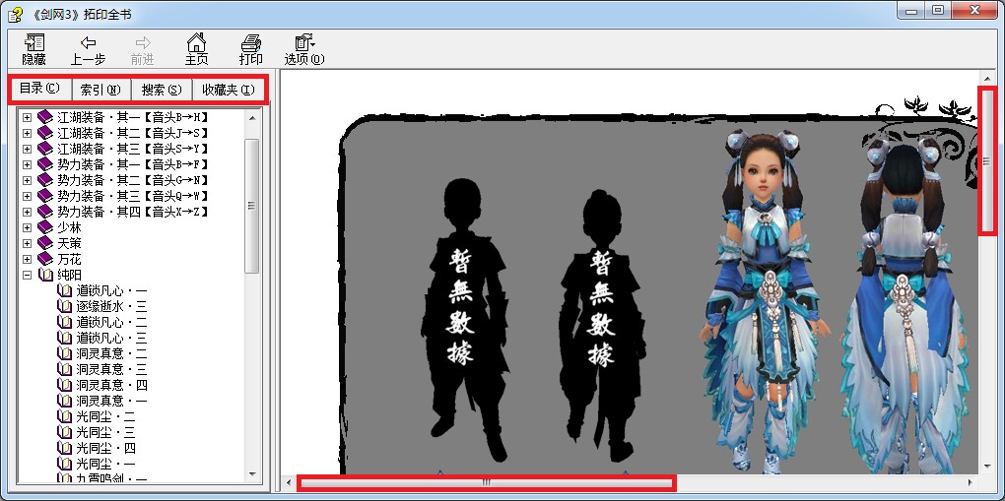This screenshot has height=501, width=1005.
Task: Expand the 万花 tree node
Action: click(27, 259)
